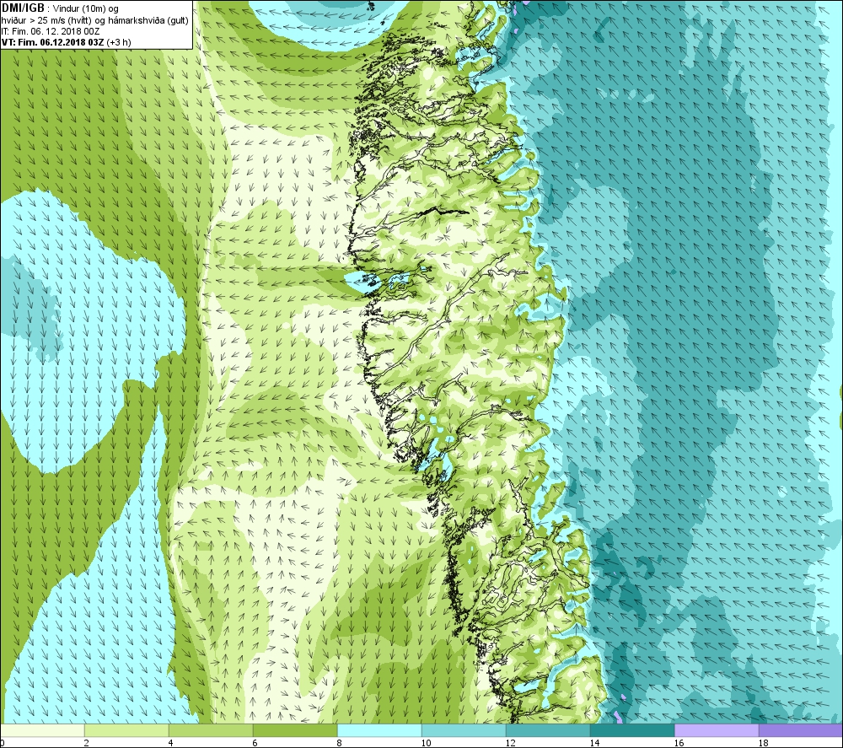
Task: Click the teal 12–14 m/s legend swatch
Action: click(x=548, y=730)
